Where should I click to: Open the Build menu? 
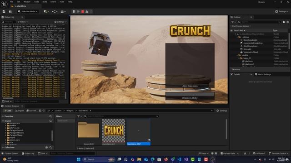tap(45, 2)
